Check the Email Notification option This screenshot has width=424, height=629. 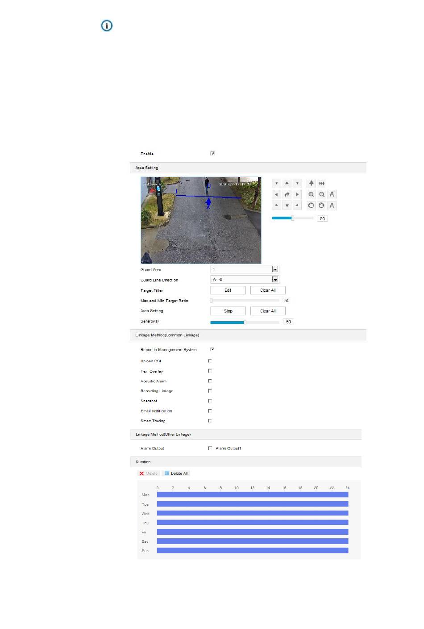tap(210, 411)
